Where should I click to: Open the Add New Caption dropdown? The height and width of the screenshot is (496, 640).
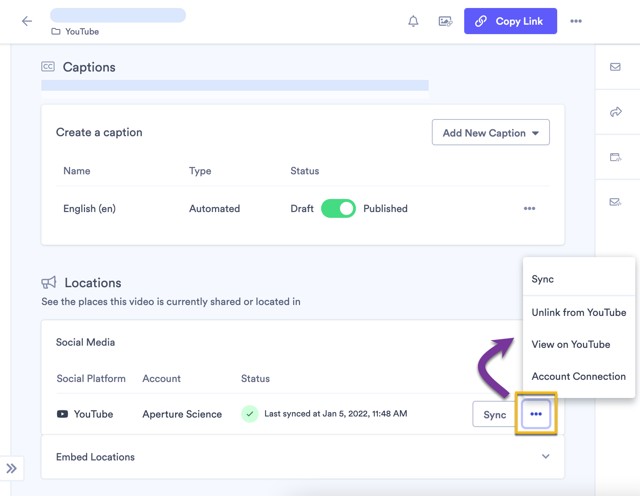(491, 132)
